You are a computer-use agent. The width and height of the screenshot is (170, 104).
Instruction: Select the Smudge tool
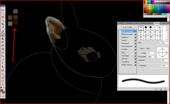pos(3,52)
